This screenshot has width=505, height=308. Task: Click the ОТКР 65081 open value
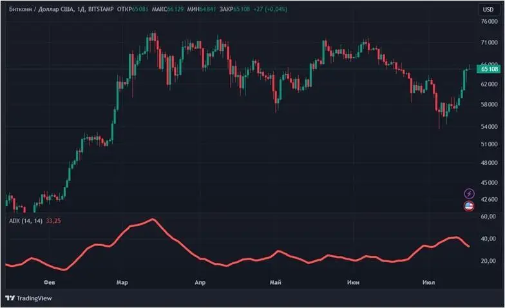(x=133, y=9)
